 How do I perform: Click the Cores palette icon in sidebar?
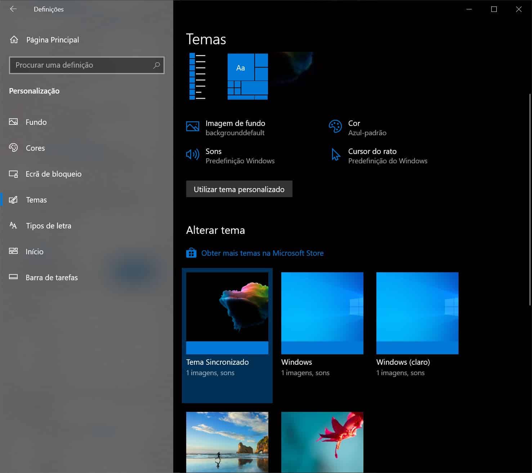pos(13,148)
